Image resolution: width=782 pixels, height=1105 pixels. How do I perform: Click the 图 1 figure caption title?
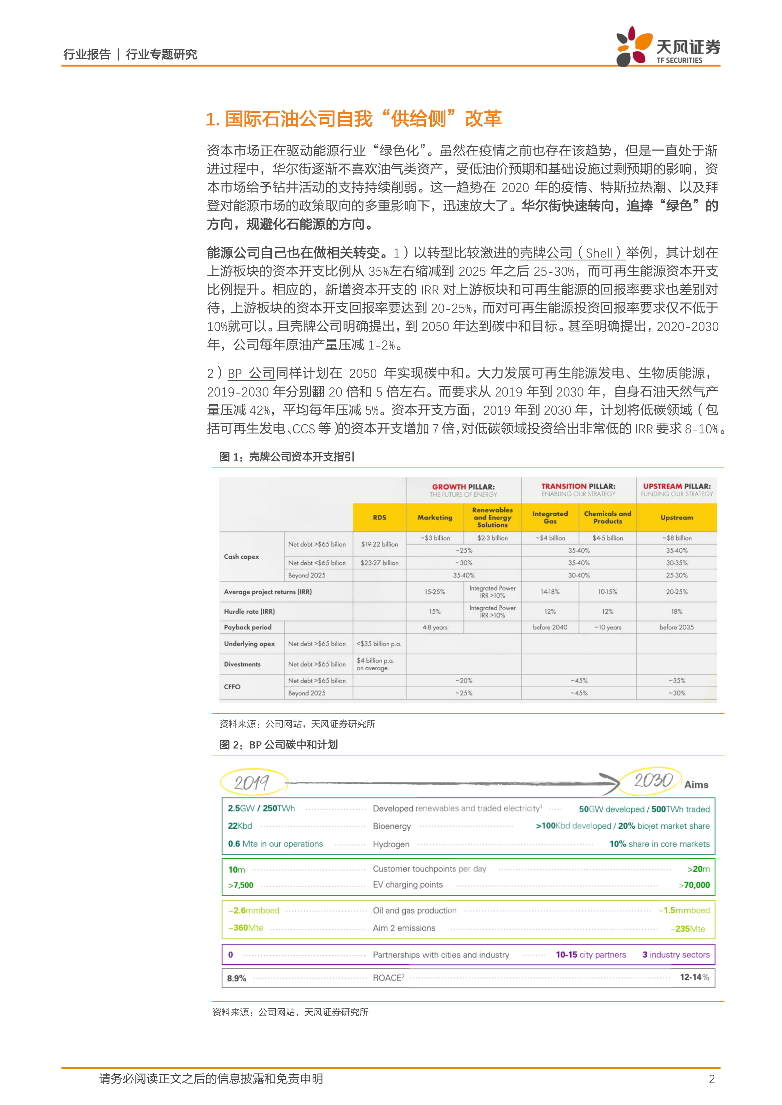[287, 457]
